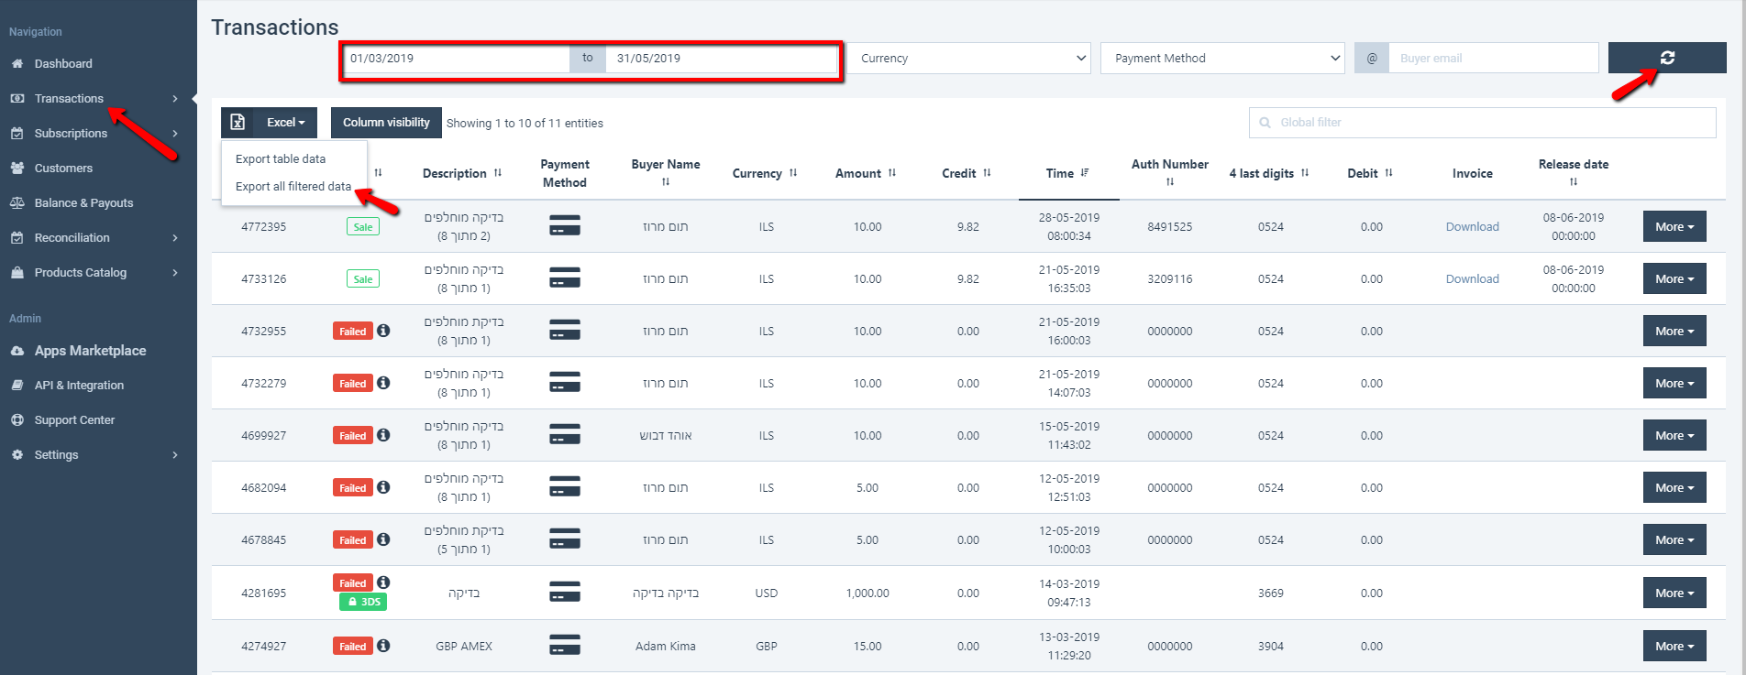
Task: Sort by the Credit column
Action: click(x=967, y=173)
